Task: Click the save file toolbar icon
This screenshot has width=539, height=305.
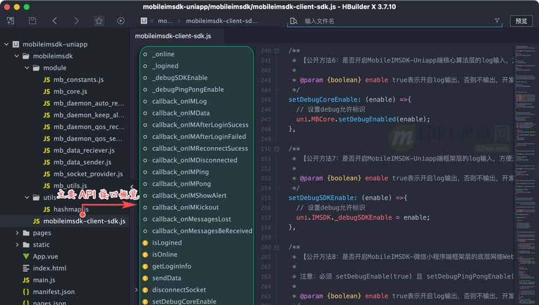Action: [32, 21]
